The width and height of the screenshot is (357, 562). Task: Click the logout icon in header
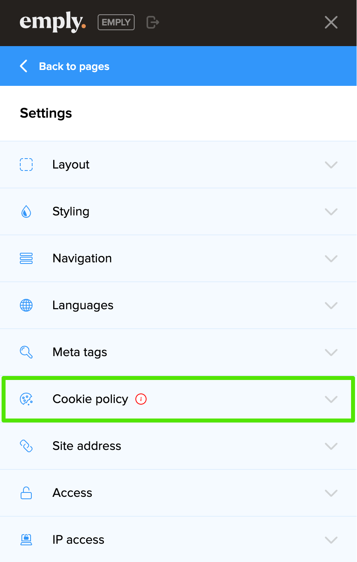click(152, 22)
